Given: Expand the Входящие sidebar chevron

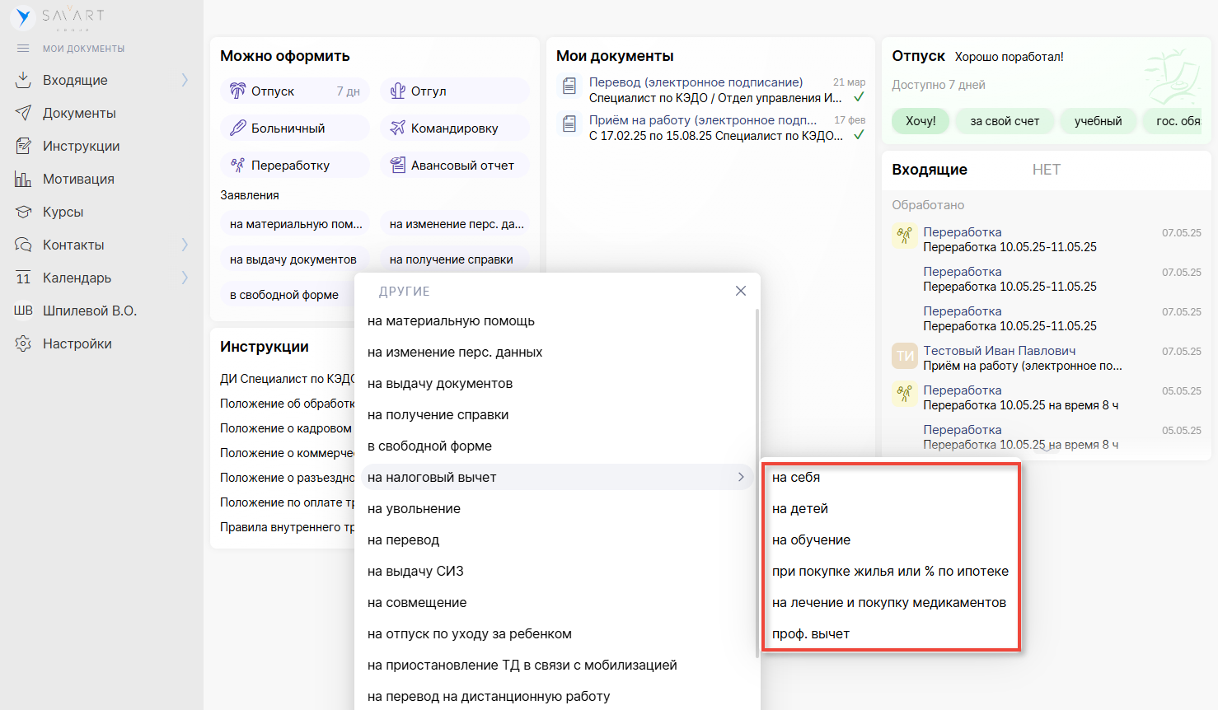Looking at the screenshot, I should (185, 80).
